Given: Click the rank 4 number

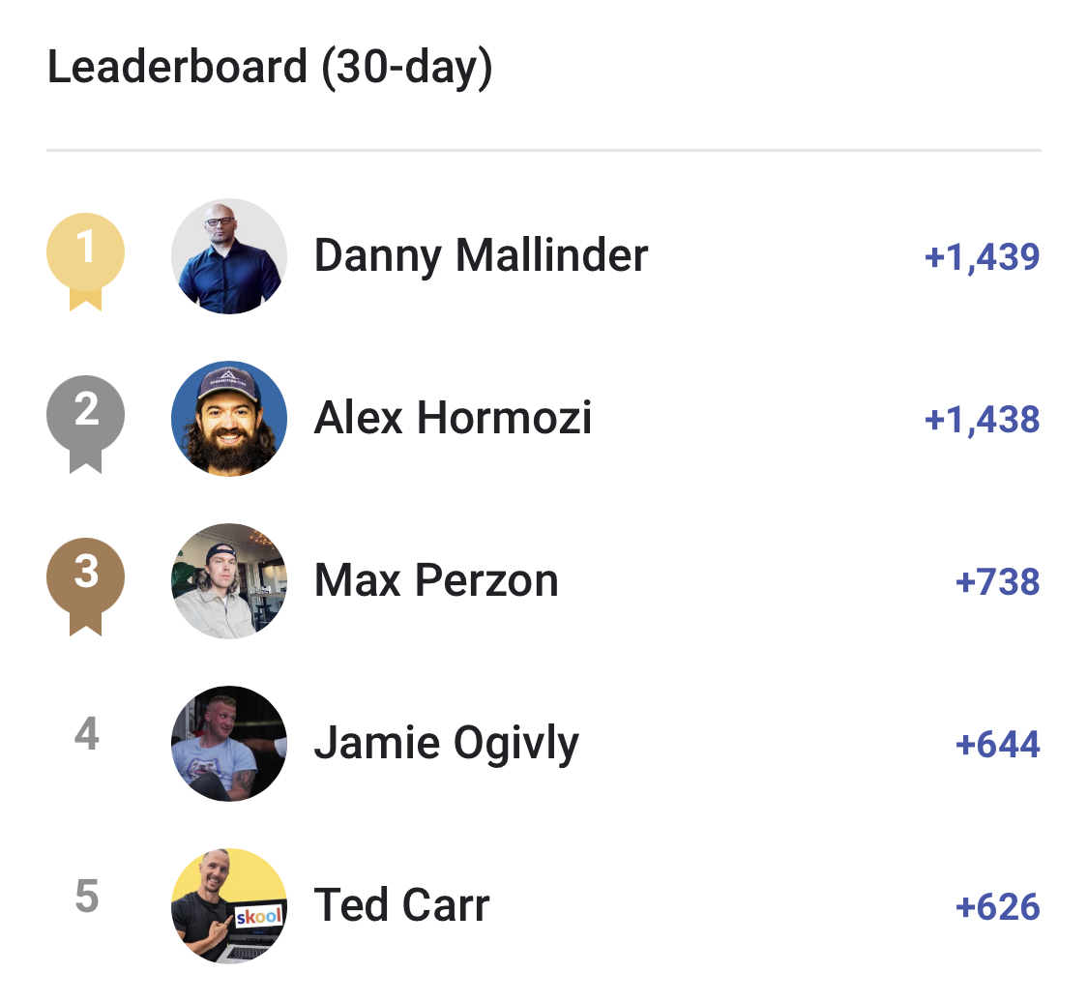Looking at the screenshot, I should 87,733.
